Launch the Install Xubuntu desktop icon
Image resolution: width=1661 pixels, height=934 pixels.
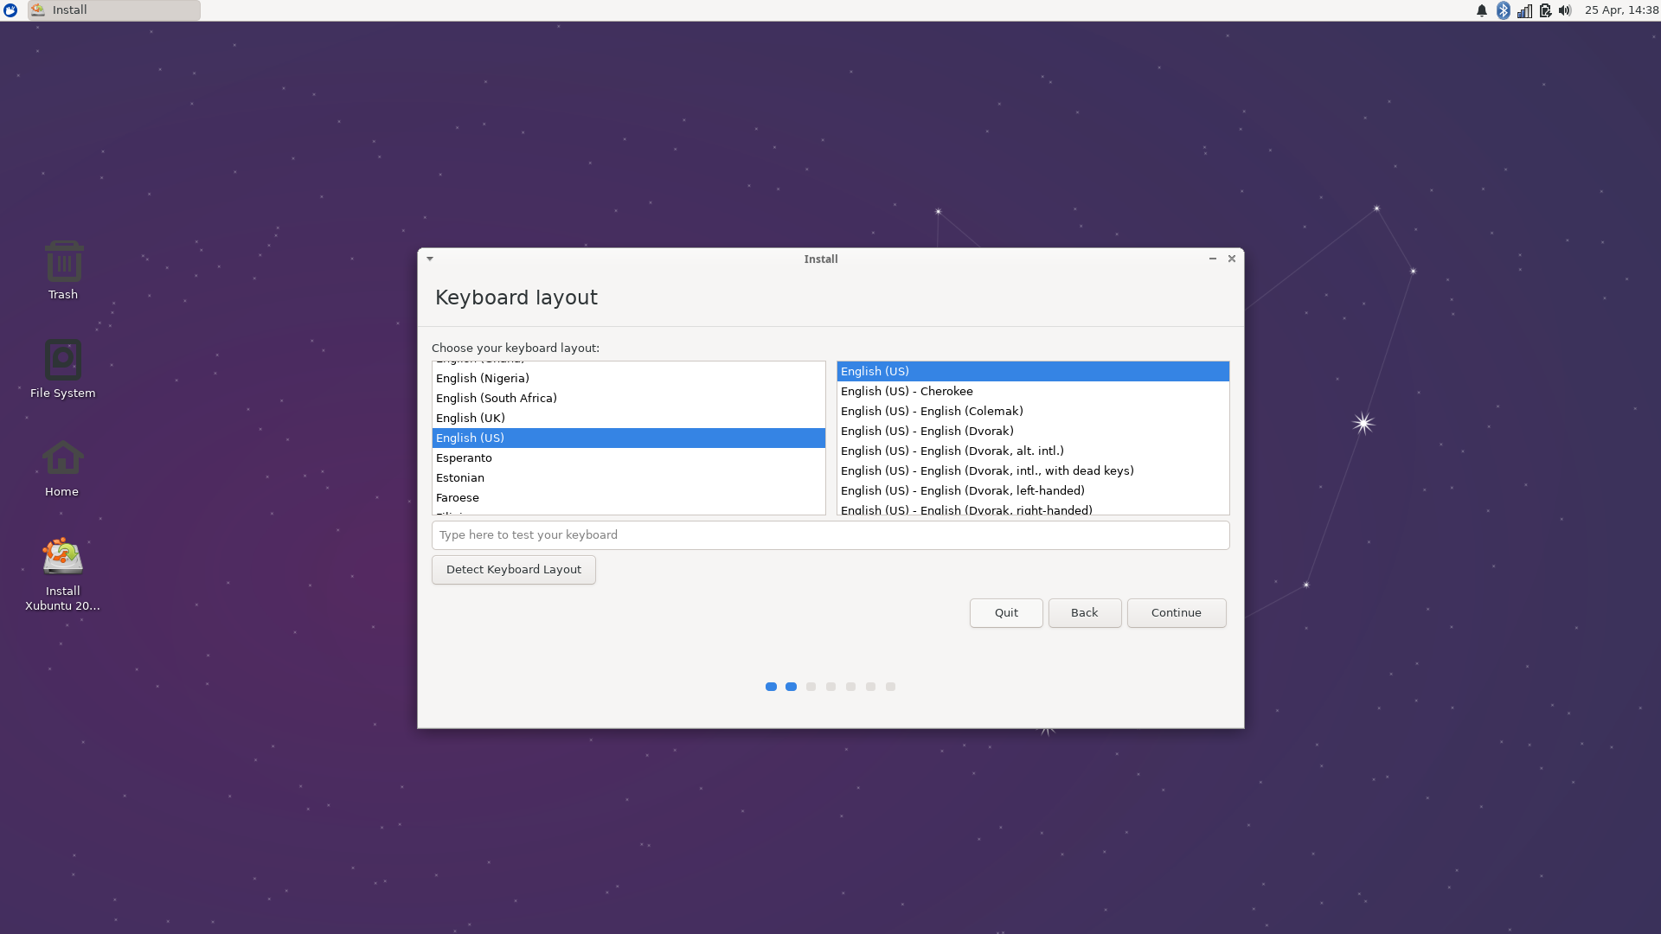pyautogui.click(x=62, y=573)
